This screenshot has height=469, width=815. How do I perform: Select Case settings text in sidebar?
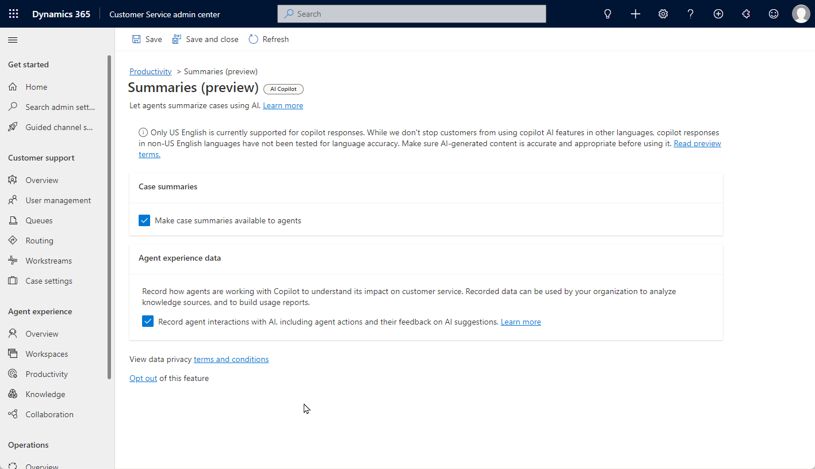[x=49, y=281]
